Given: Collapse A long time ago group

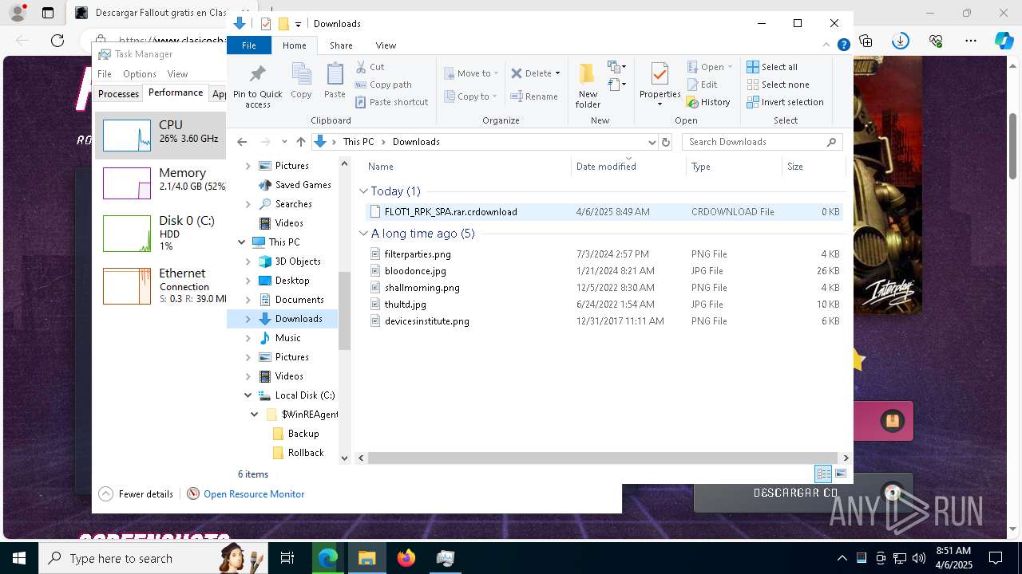Looking at the screenshot, I should (363, 234).
